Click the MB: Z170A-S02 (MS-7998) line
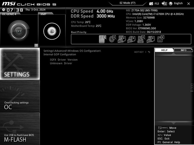The image size is (194, 145). [142, 10]
